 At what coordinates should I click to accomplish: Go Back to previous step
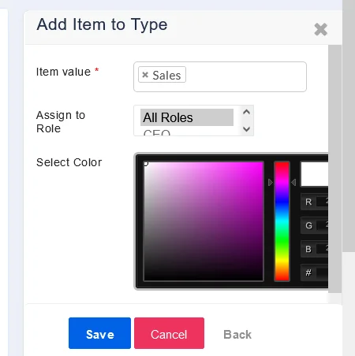237,335
